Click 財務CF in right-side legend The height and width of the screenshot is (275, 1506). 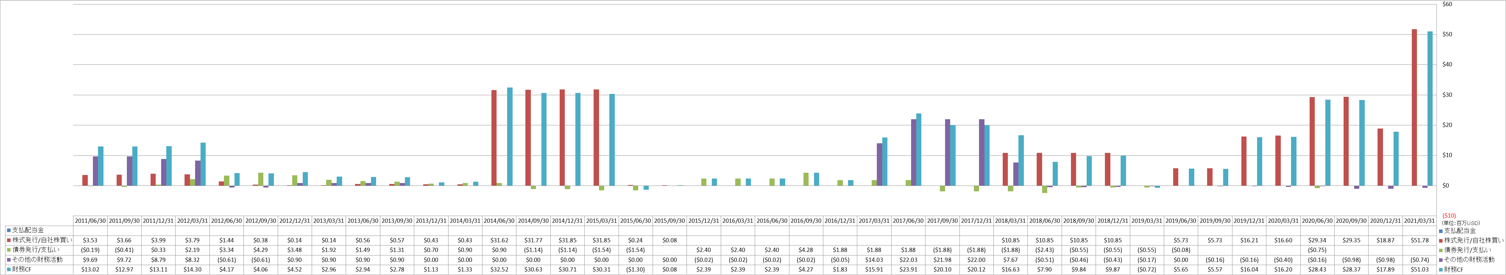[1454, 269]
